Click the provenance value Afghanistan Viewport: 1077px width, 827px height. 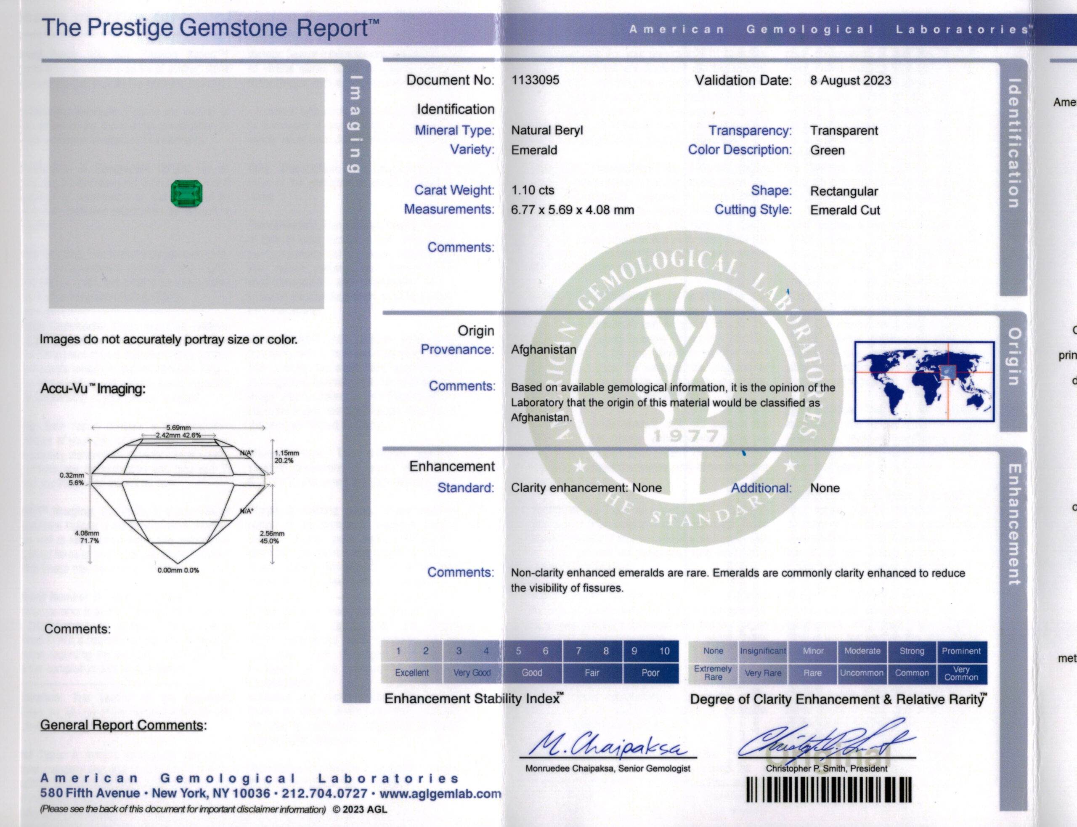click(543, 349)
